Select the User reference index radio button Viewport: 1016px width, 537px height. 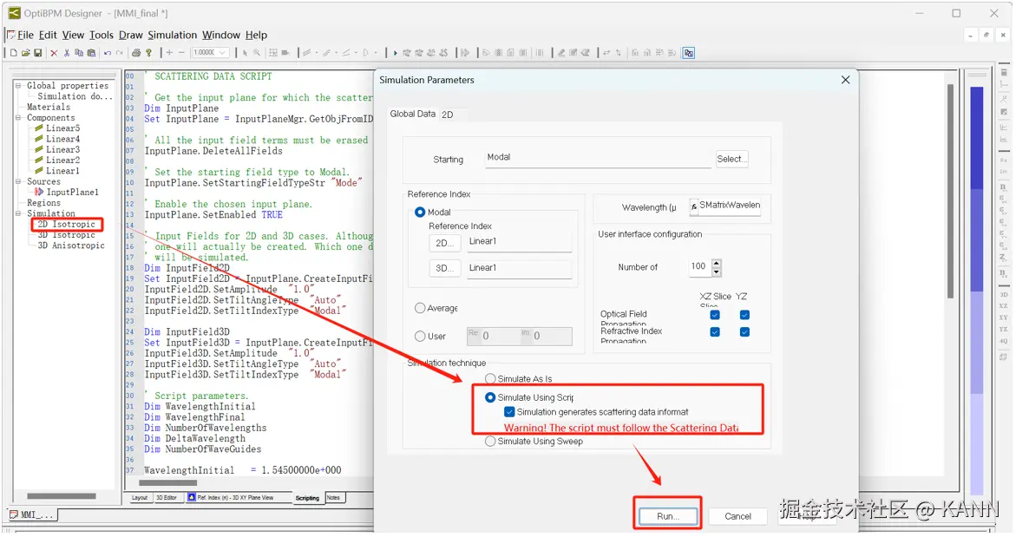coord(420,337)
